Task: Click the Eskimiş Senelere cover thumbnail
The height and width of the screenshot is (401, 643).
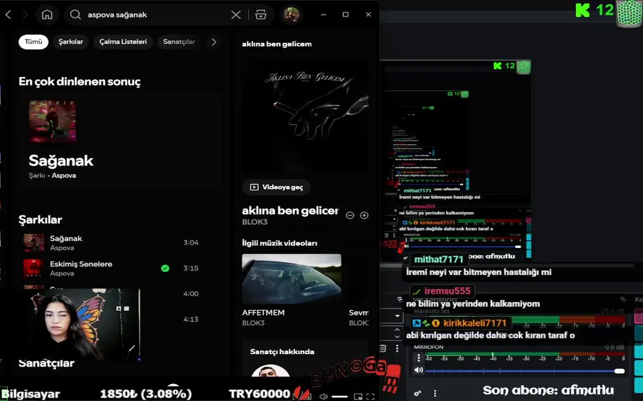Action: point(33,268)
